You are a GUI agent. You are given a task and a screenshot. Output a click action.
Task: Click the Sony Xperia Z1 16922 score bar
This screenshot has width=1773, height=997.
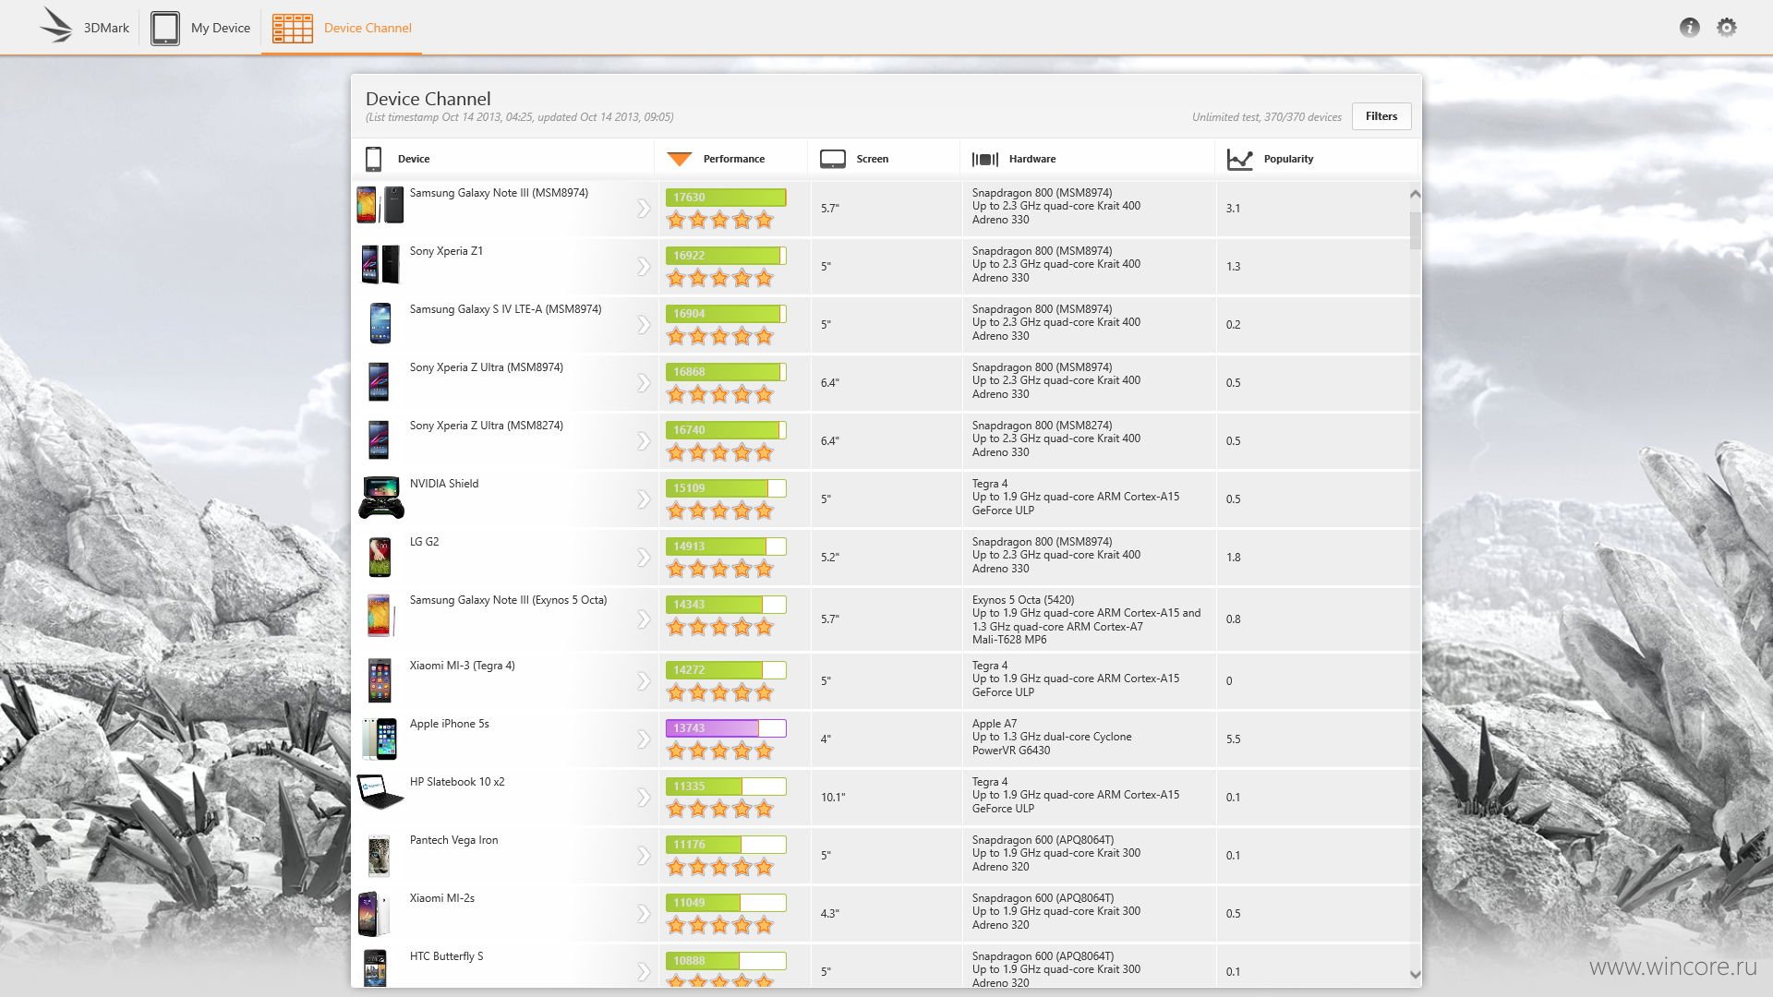[x=726, y=256]
